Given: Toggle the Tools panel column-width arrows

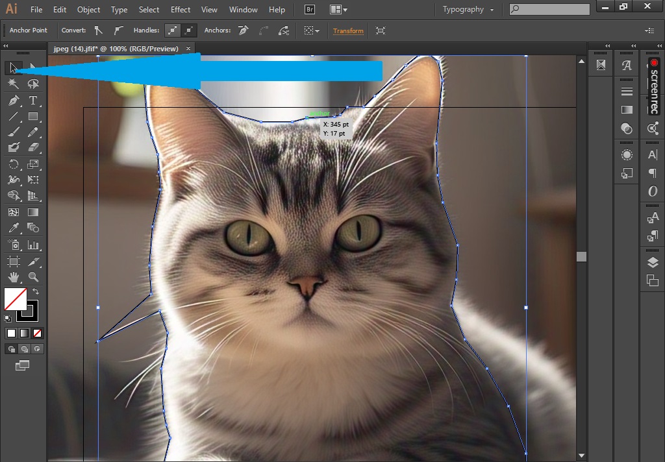Looking at the screenshot, I should (5, 46).
